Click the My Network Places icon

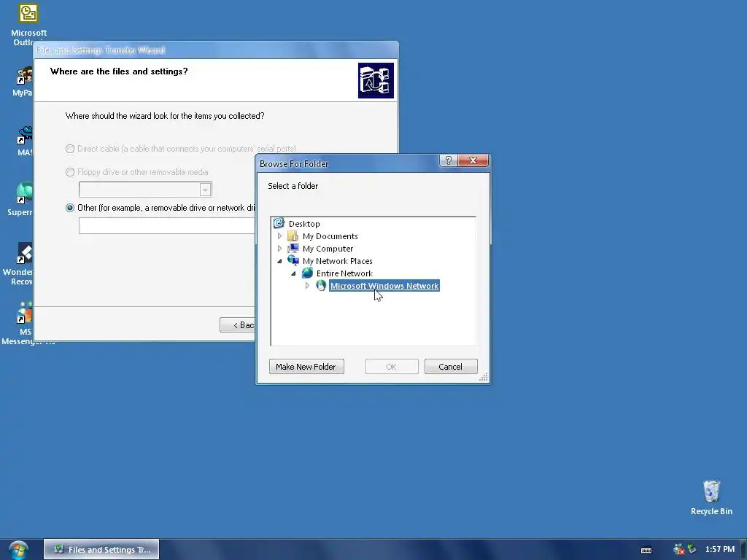click(293, 260)
